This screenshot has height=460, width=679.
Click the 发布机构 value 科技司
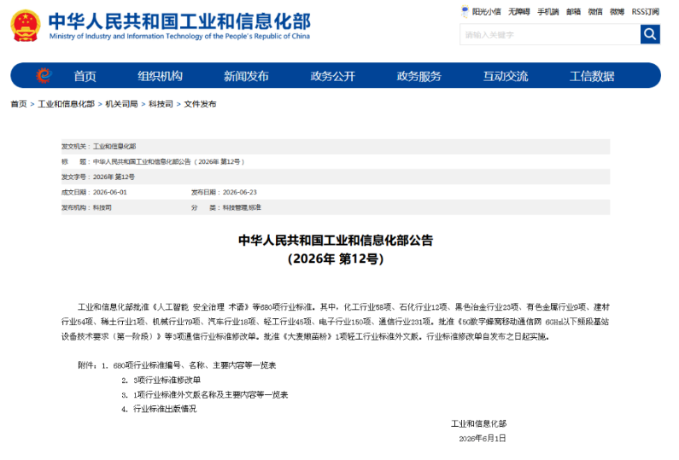click(102, 207)
